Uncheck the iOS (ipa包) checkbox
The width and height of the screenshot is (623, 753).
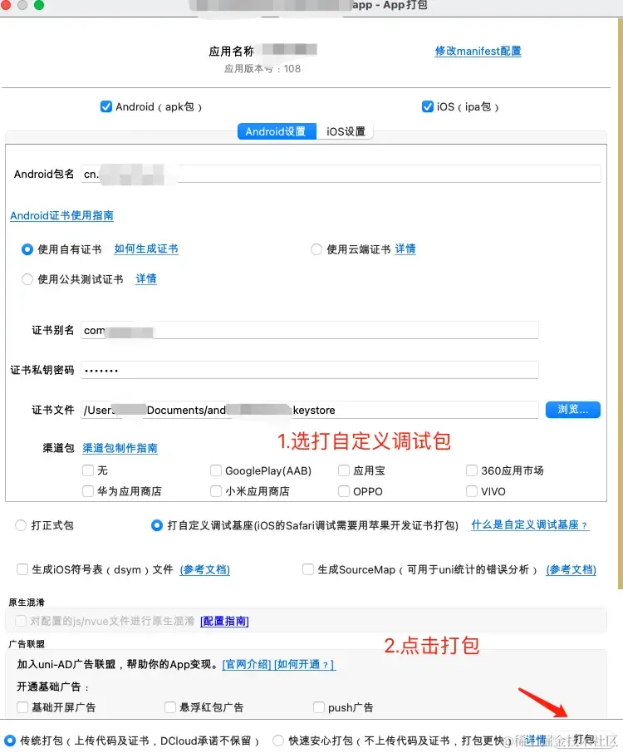(427, 106)
